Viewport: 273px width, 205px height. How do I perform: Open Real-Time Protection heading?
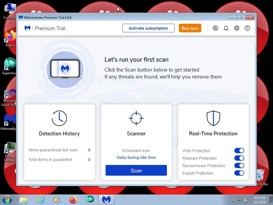click(x=213, y=133)
